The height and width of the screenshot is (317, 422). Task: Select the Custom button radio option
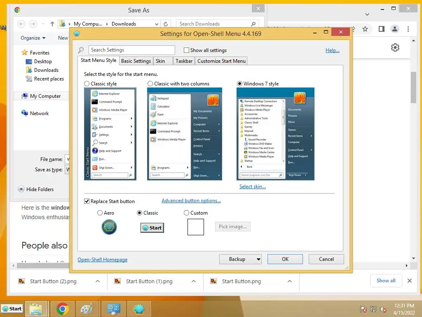(x=186, y=213)
